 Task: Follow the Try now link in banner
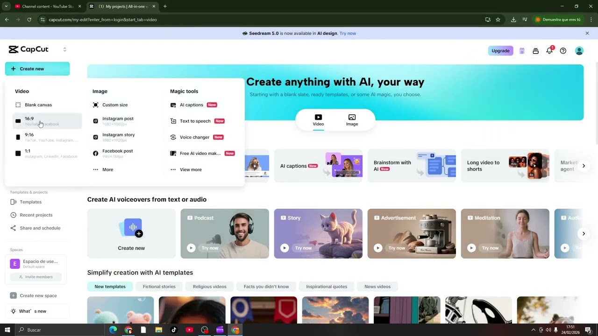click(348, 34)
